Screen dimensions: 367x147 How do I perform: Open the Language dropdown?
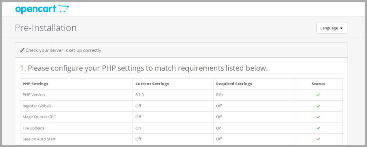click(x=332, y=28)
